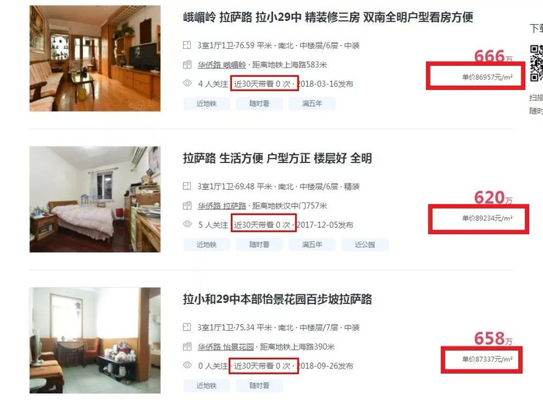543x400 pixels.
Task: Click floor-plan icon of the 75.34 平米 listing
Action: coord(187,327)
